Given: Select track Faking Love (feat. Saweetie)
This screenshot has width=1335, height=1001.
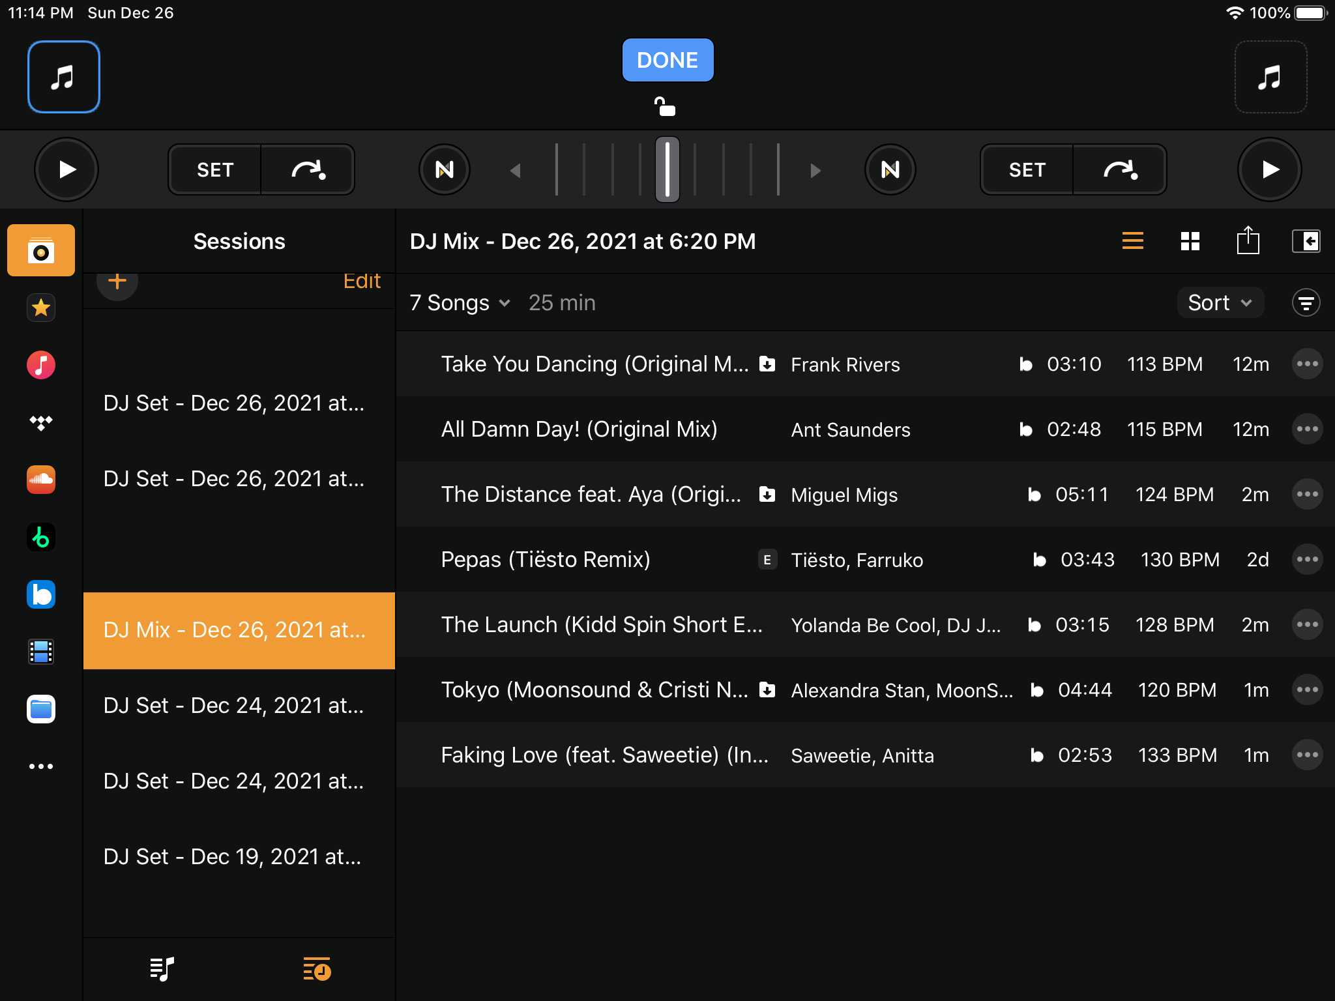Looking at the screenshot, I should [865, 755].
